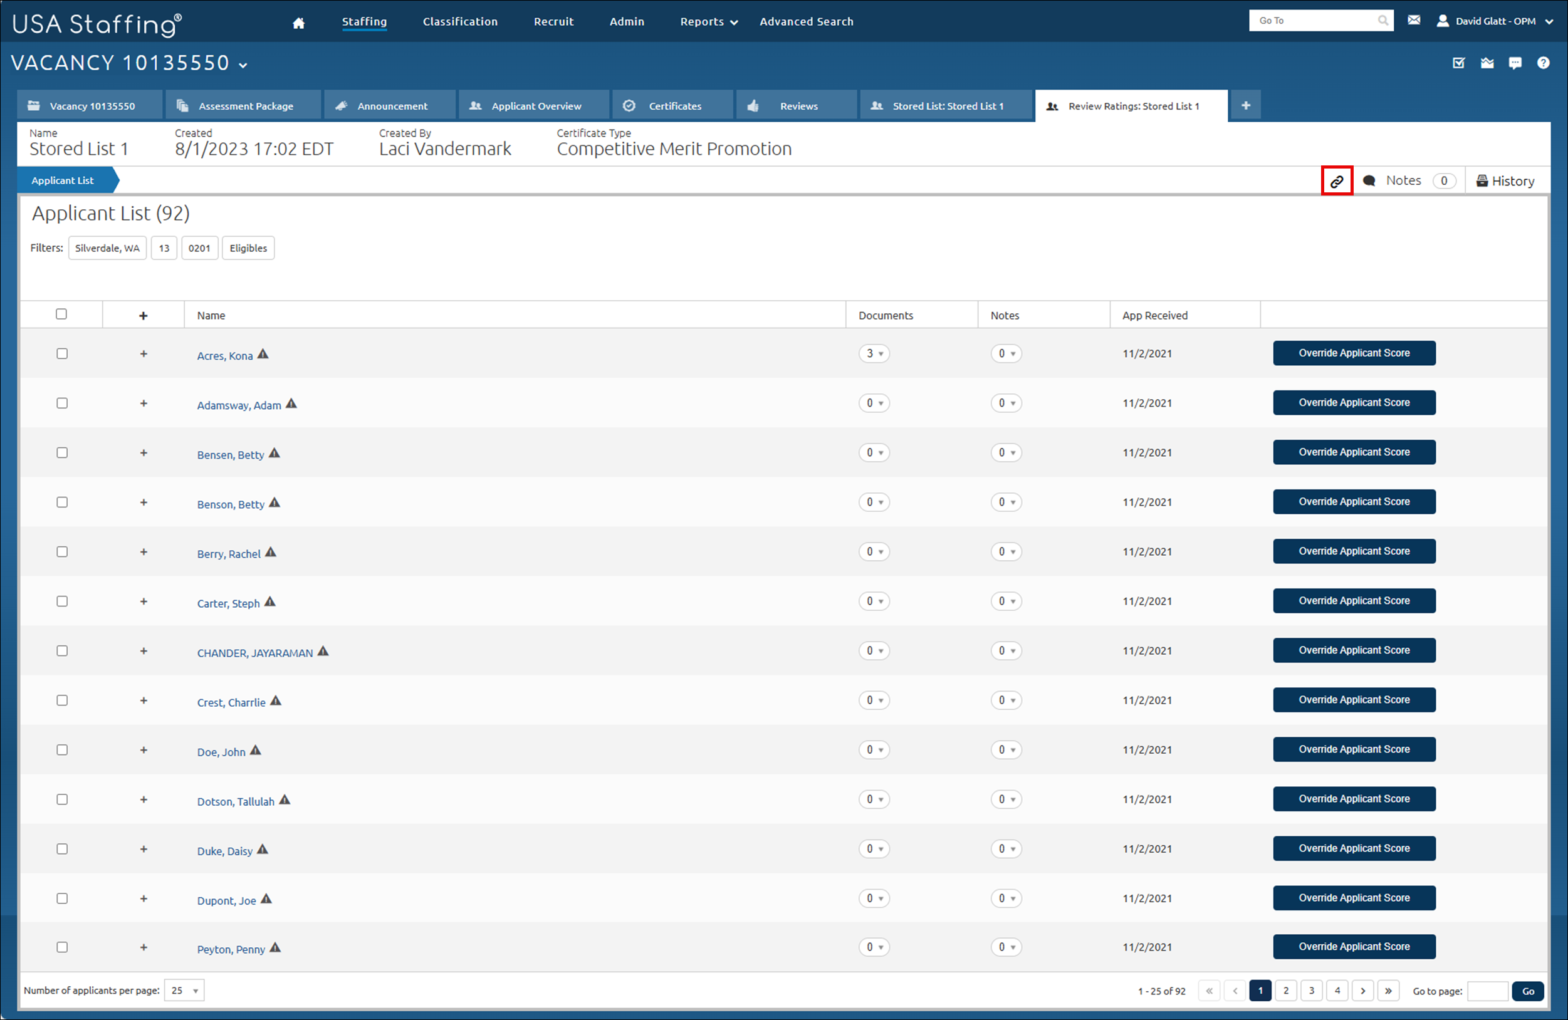Toggle the select-all checkbox in the table header
Image resolution: width=1568 pixels, height=1020 pixels.
coord(61,314)
